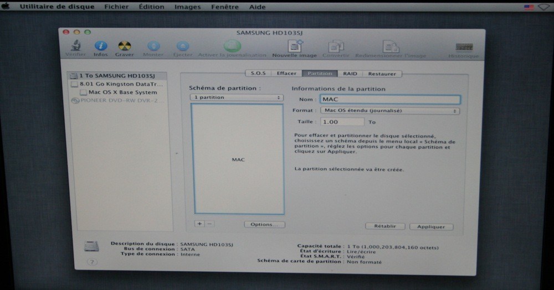
Task: Select 8.01 Go Kingston DataTraveler disk
Action: (117, 84)
